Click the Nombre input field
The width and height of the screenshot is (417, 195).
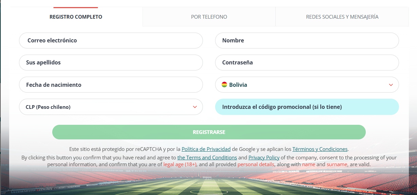[x=307, y=40]
